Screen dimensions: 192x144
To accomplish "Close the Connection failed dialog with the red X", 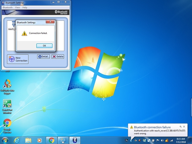I will pyautogui.click(x=50, y=21).
